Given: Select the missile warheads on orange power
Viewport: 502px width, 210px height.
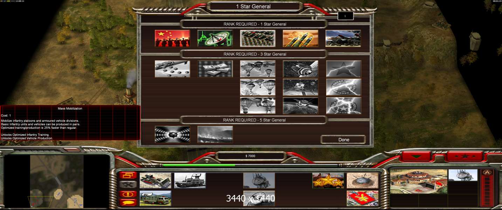Looking at the screenshot, I should click(301, 38).
